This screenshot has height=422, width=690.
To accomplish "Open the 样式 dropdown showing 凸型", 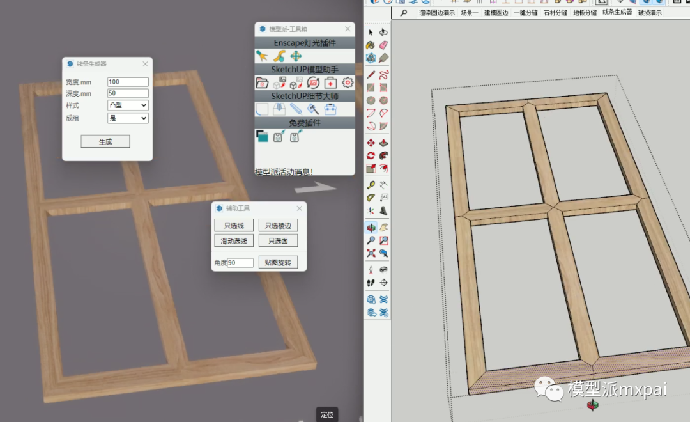I will tap(128, 105).
